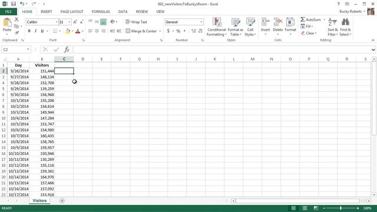Open the font name Calibri dropdown
This screenshot has width=377, height=212.
click(x=57, y=22)
